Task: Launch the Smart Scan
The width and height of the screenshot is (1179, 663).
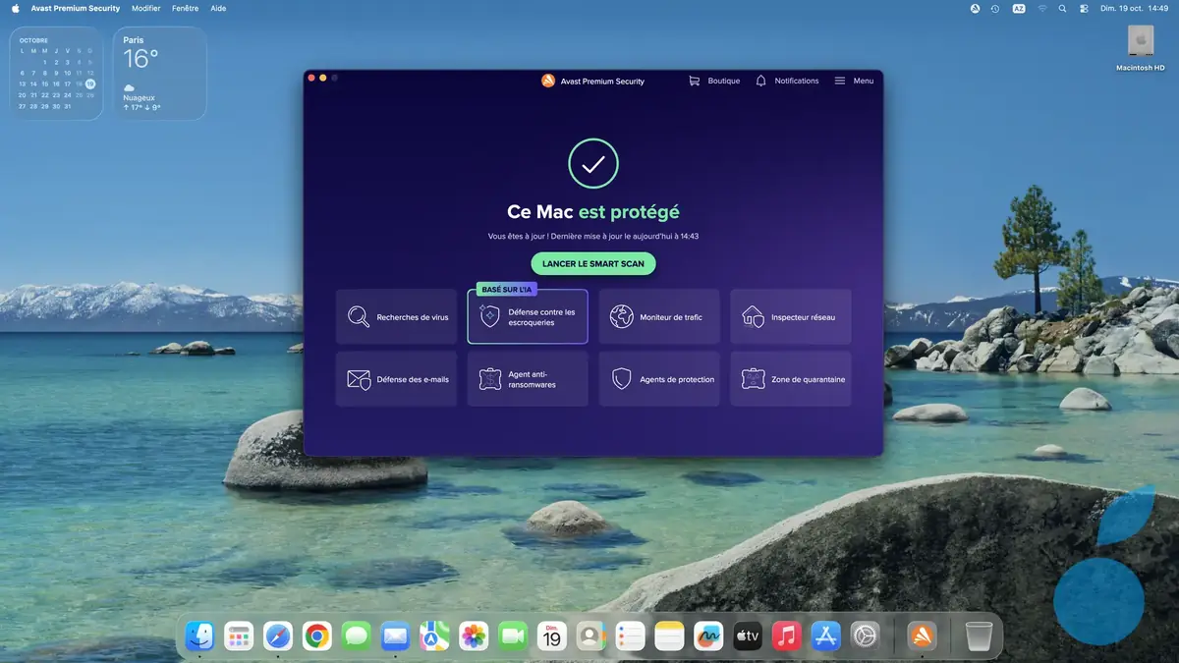Action: (592, 263)
